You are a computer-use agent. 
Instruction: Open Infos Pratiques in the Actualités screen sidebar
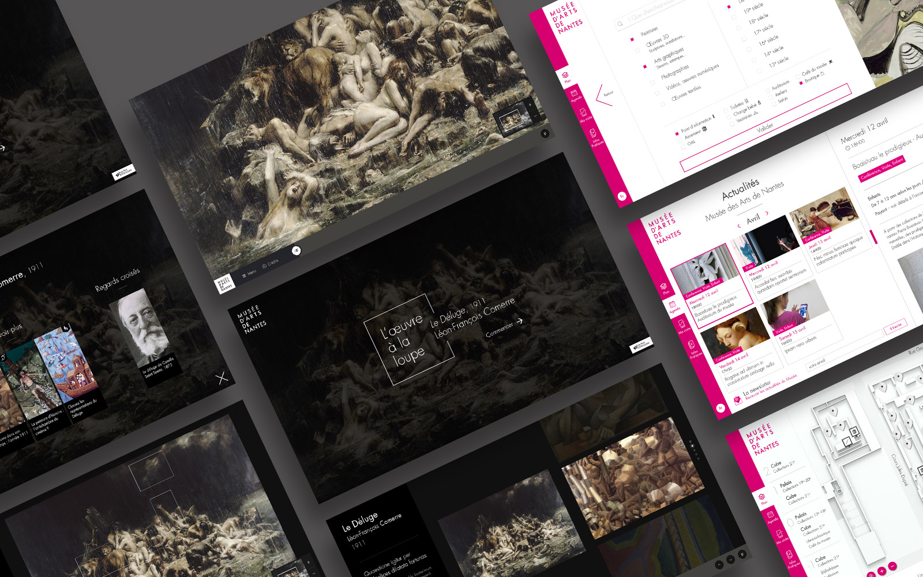click(x=693, y=350)
